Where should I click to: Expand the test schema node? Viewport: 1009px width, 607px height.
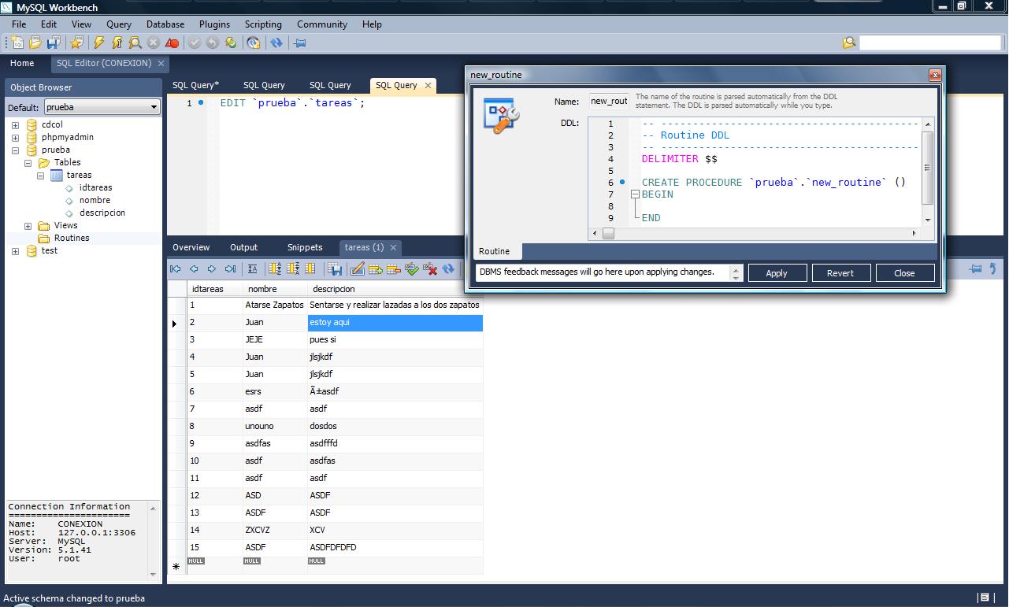[x=15, y=250]
